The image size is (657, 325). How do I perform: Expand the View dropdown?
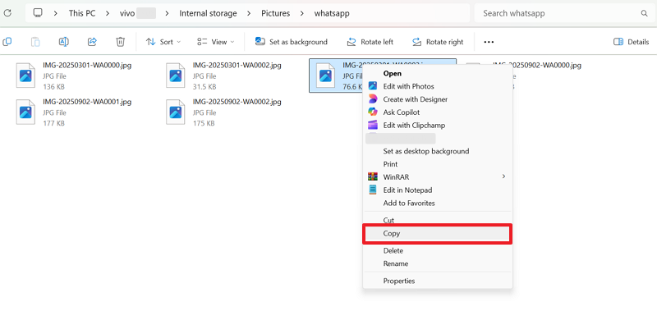tap(216, 42)
